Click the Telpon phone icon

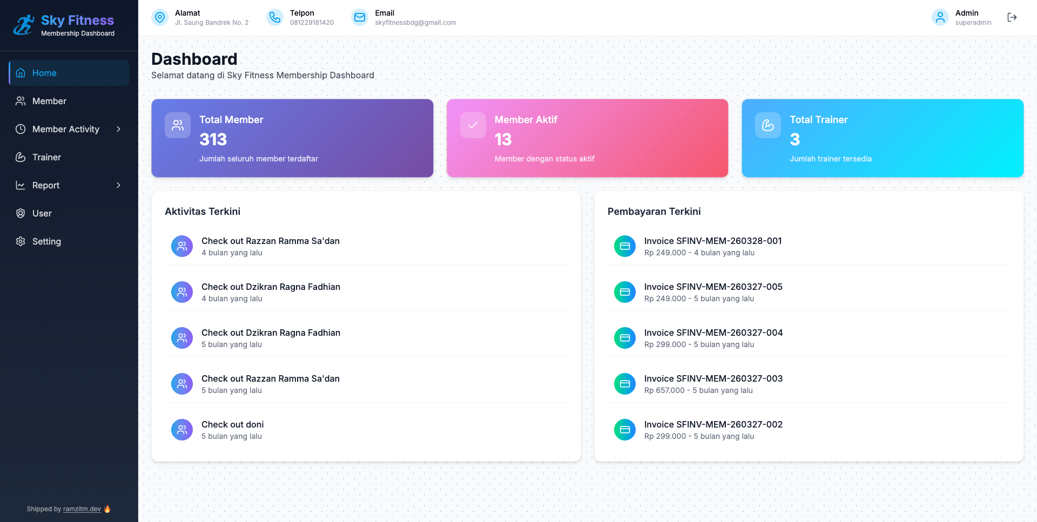click(275, 18)
